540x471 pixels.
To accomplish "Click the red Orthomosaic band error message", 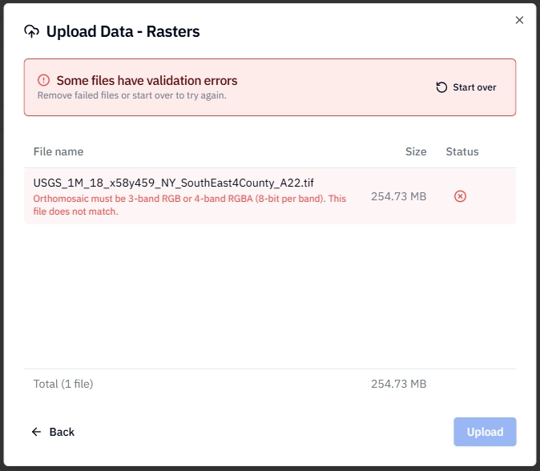I will pyautogui.click(x=189, y=205).
